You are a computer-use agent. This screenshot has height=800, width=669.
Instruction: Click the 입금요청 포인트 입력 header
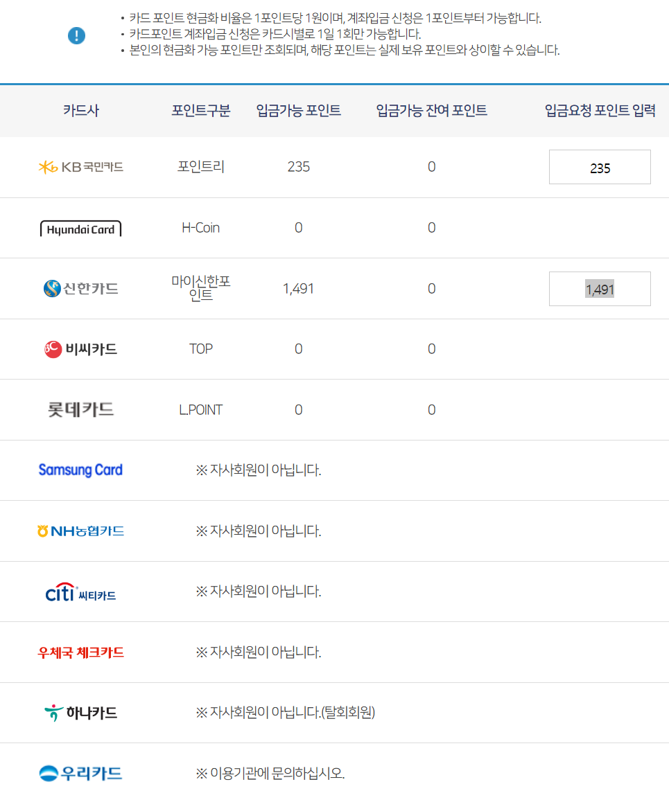point(598,110)
